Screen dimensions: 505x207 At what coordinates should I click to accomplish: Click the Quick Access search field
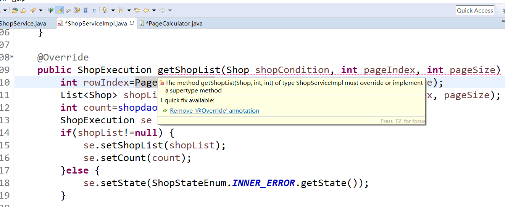point(475,11)
